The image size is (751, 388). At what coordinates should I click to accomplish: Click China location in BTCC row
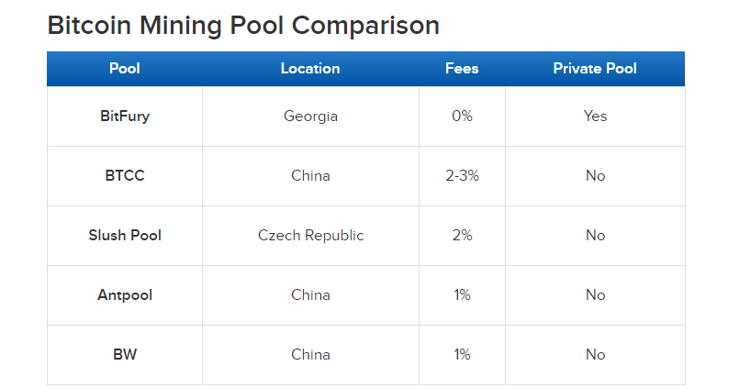point(310,176)
